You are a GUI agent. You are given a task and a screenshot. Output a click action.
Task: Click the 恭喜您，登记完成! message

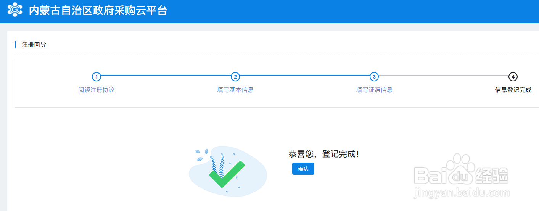point(324,154)
